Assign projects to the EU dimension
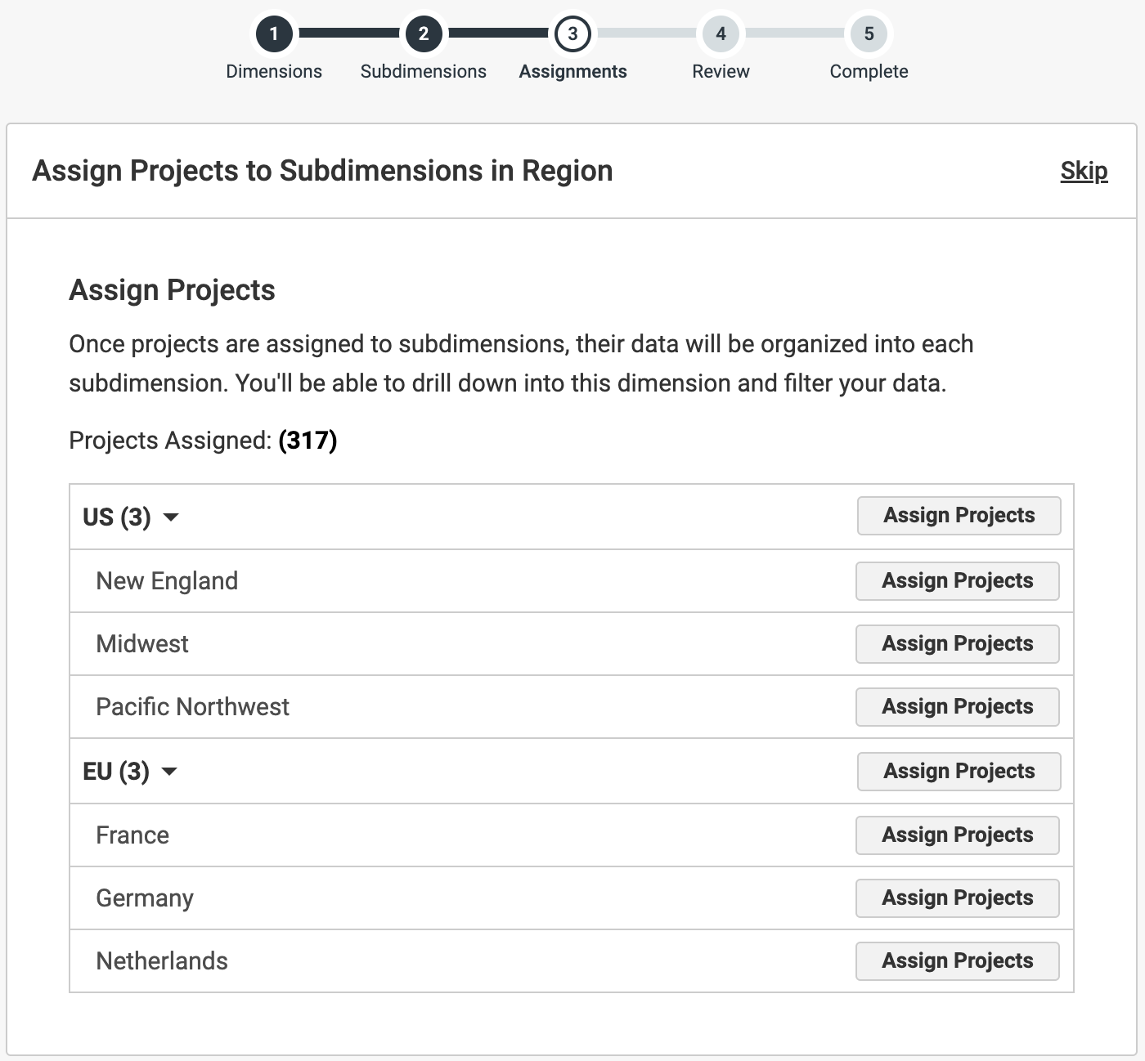The width and height of the screenshot is (1145, 1061). click(x=959, y=772)
